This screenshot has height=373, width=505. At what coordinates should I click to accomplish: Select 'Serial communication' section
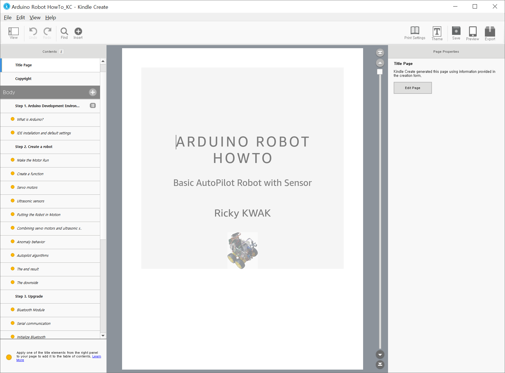[x=50, y=324]
